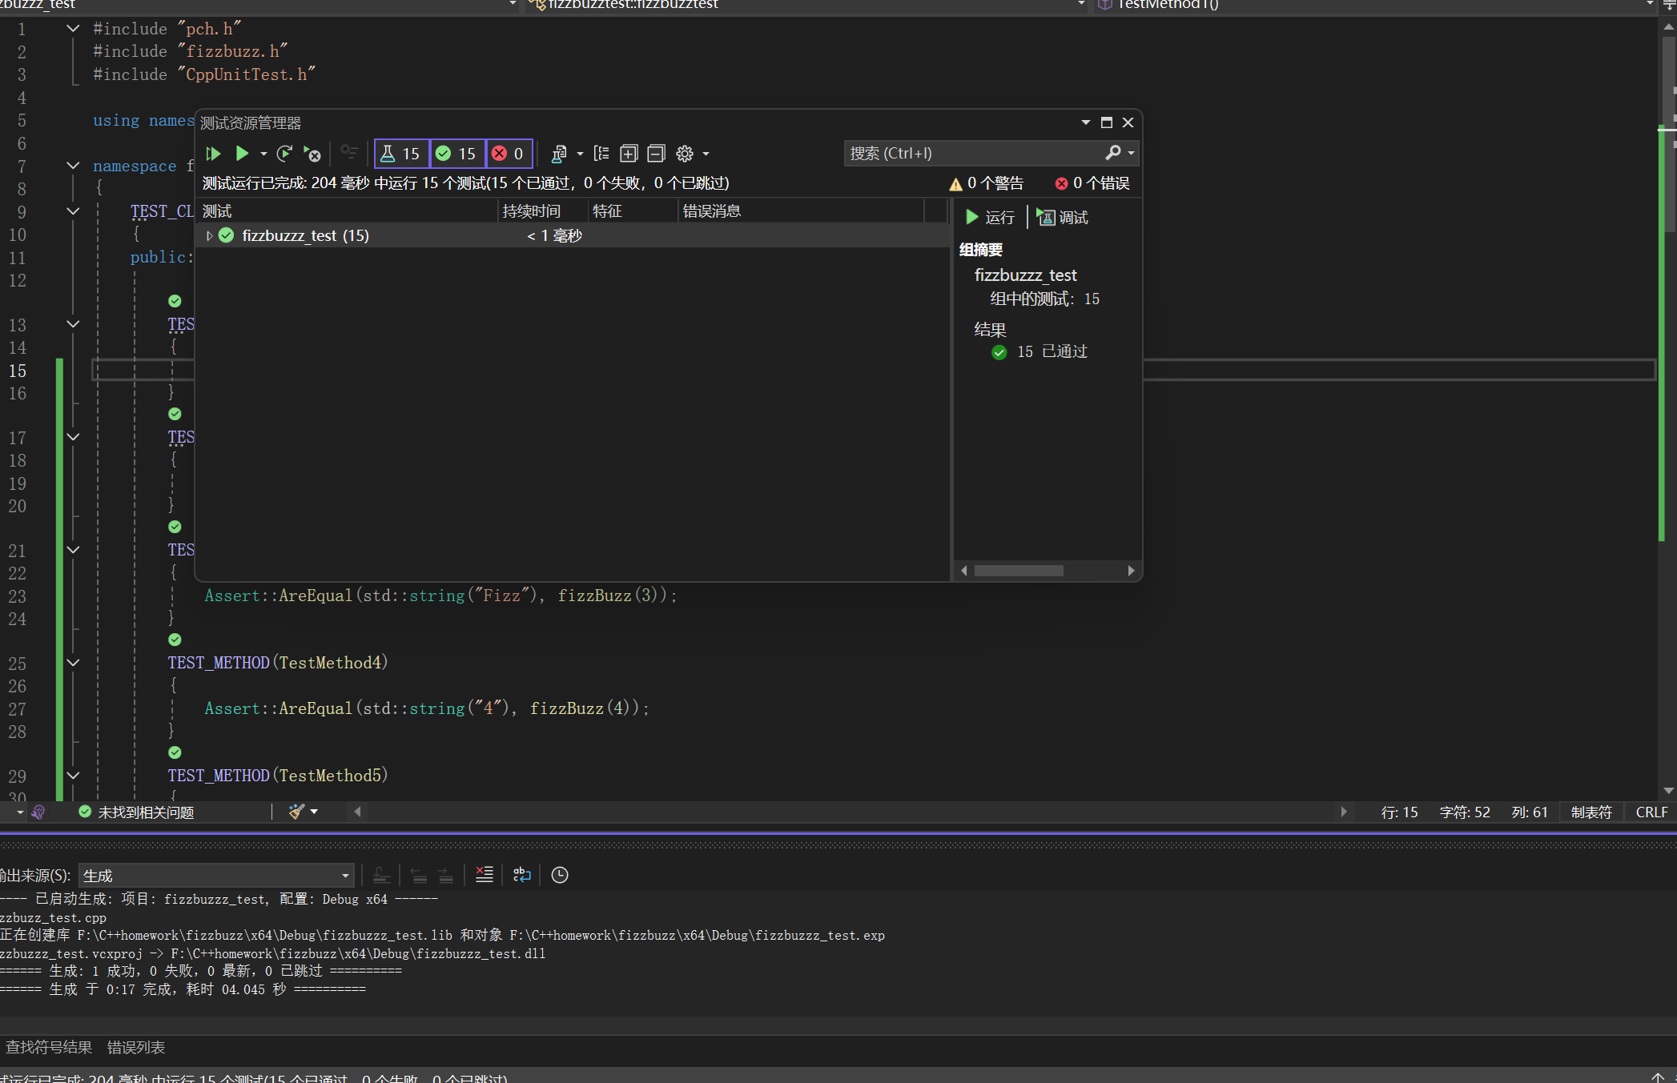Sort by the Test column header
The image size is (1677, 1083).
(347, 211)
